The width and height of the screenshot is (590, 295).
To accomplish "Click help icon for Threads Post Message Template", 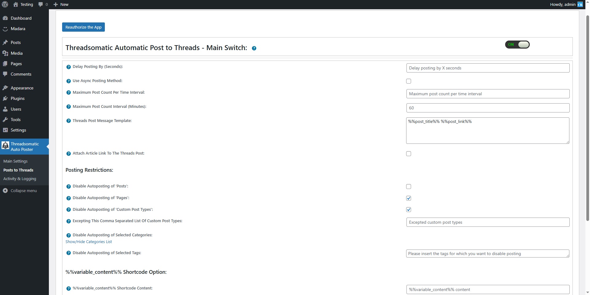I will click(69, 121).
